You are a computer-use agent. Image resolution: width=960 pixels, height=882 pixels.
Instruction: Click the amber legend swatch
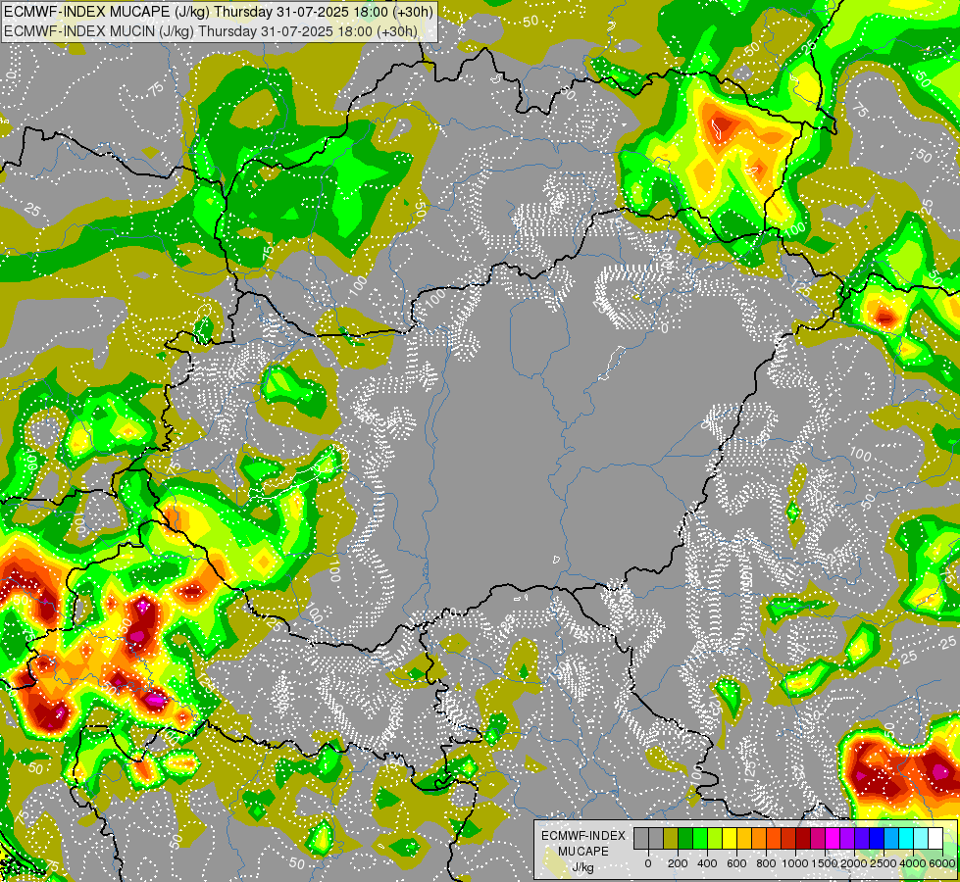pyautogui.click(x=744, y=839)
